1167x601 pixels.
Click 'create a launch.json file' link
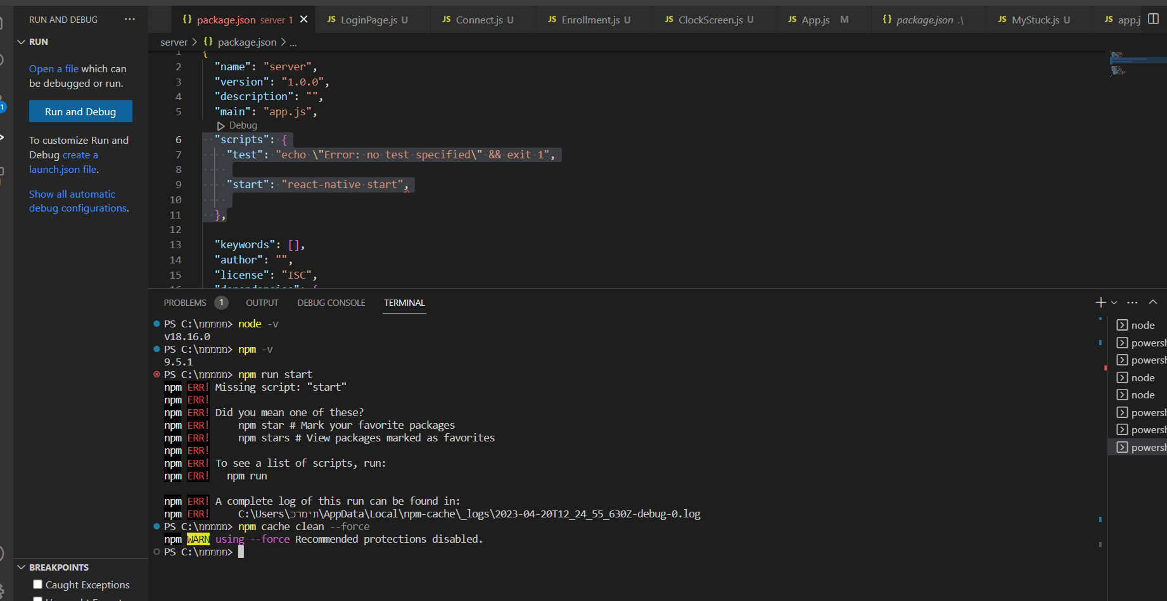pyautogui.click(x=63, y=162)
